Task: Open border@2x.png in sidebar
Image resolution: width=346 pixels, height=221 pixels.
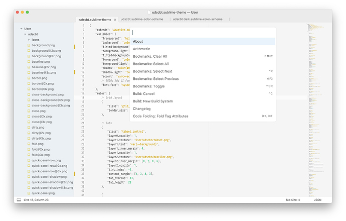Action: (x=43, y=83)
